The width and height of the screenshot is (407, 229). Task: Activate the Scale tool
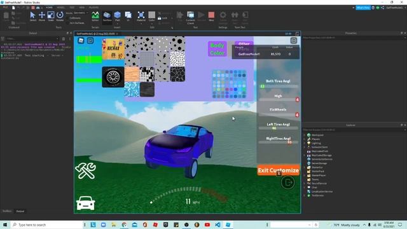pyautogui.click(x=51, y=16)
